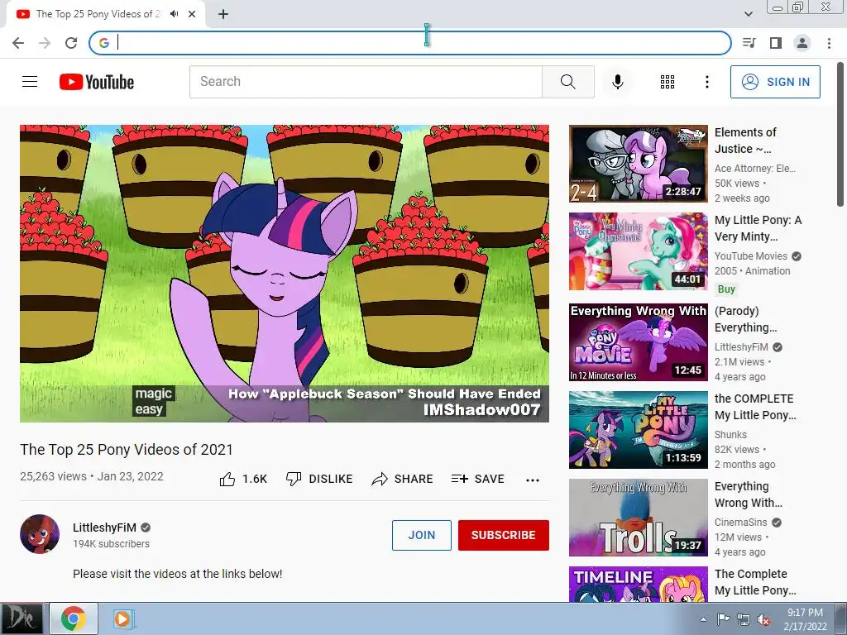The image size is (847, 635).
Task: Click the Chrome icon on the taskbar
Action: click(x=74, y=618)
